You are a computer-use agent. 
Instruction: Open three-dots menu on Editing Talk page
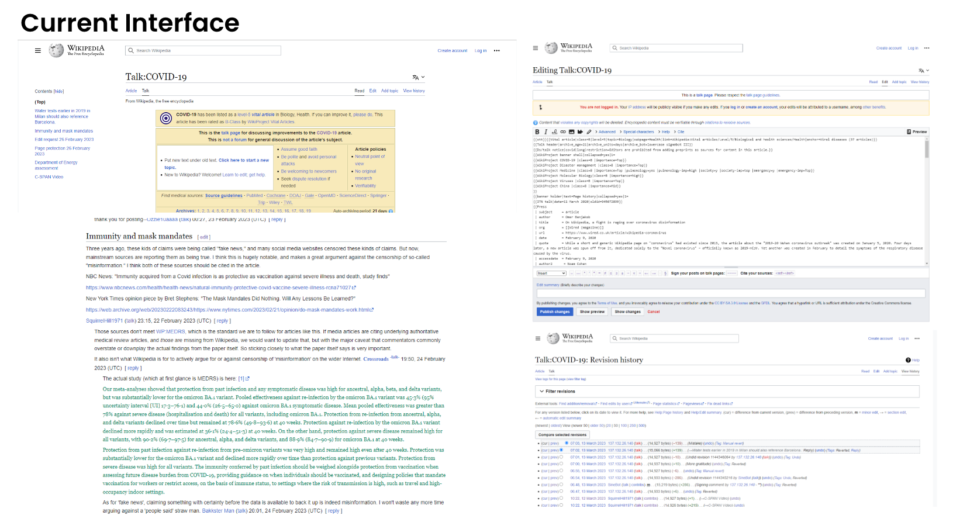coord(927,48)
